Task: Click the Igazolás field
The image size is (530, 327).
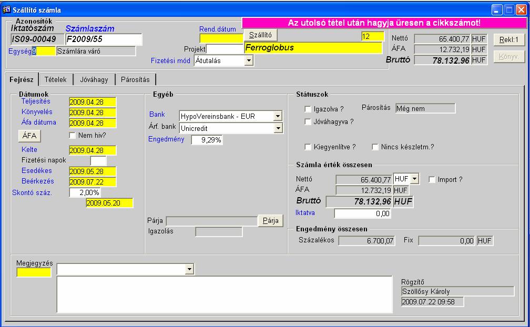Action: click(x=219, y=232)
